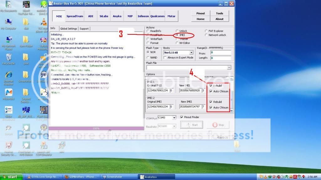This screenshot has width=321, height=180.
Task: Select the IMEI action radio button
Action: [177, 35]
